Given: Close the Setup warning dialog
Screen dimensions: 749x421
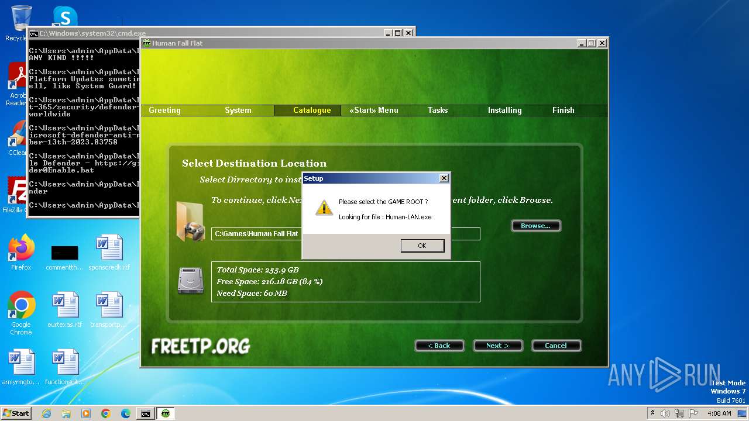Looking at the screenshot, I should coord(444,178).
